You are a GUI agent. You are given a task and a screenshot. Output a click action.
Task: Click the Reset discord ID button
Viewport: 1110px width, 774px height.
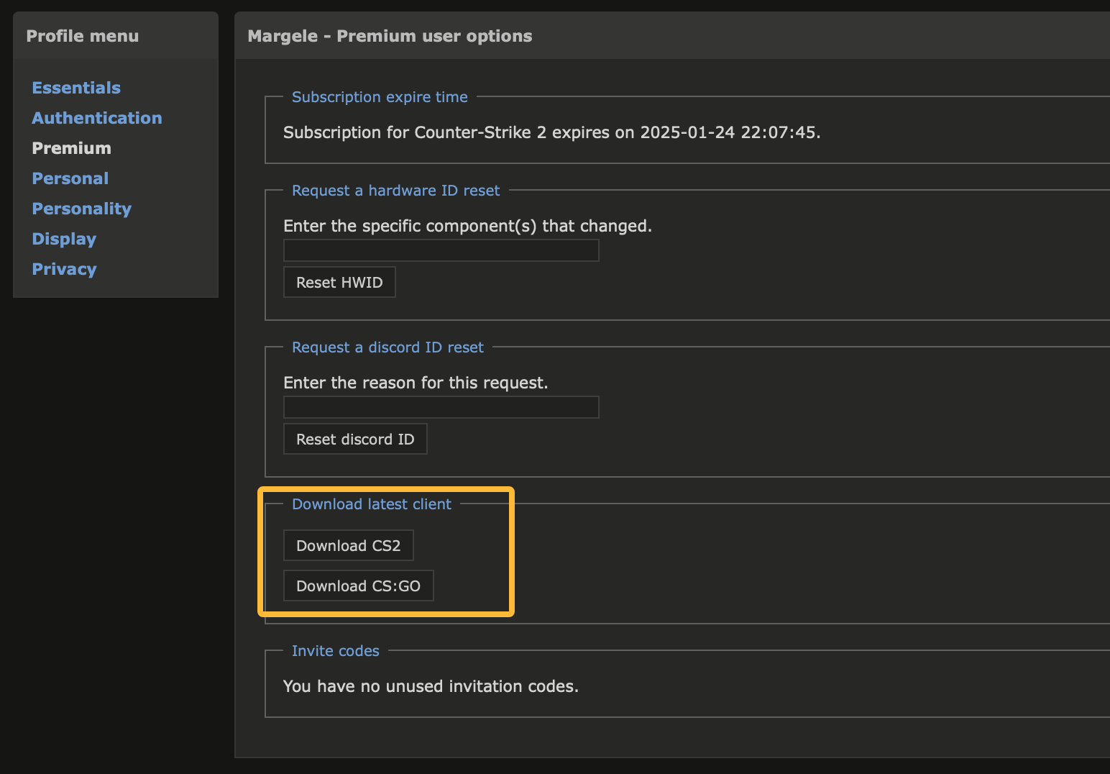(355, 440)
